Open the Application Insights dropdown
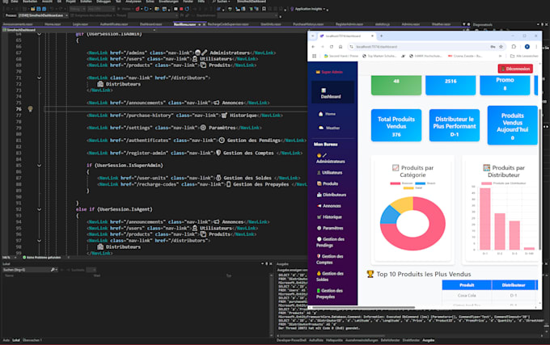This screenshot has height=345, width=550. [310, 9]
